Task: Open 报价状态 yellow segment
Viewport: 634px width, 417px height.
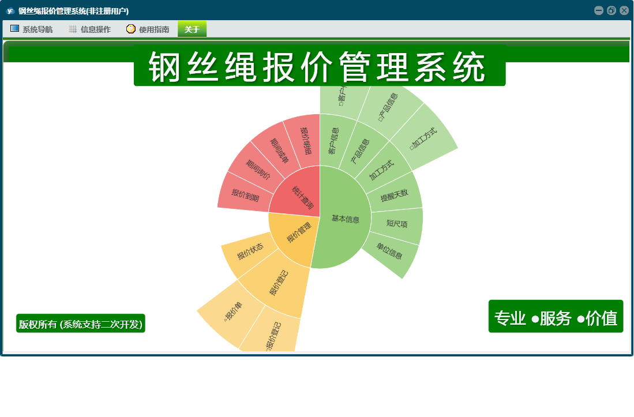Action: click(x=250, y=251)
